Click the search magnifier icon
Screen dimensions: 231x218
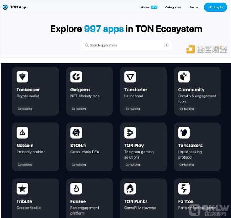pyautogui.click(x=87, y=45)
